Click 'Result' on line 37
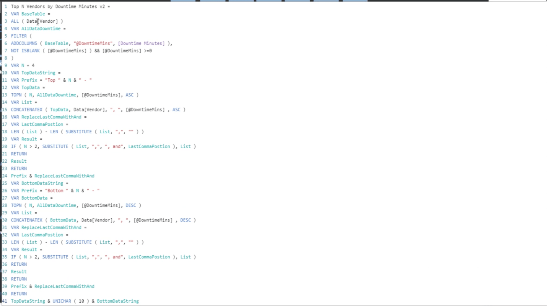Viewport: 547px width, 306px height. pyautogui.click(x=19, y=272)
